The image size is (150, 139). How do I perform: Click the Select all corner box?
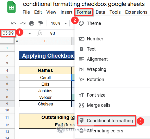point(7,41)
